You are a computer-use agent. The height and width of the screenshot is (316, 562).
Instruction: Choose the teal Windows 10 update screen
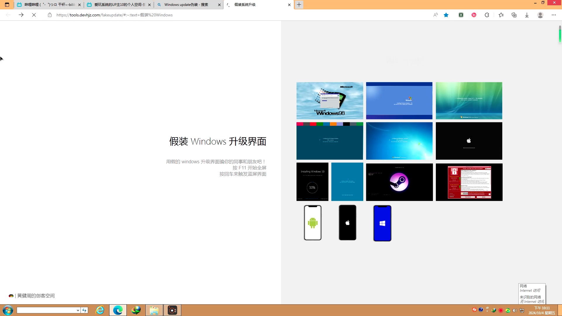click(347, 182)
